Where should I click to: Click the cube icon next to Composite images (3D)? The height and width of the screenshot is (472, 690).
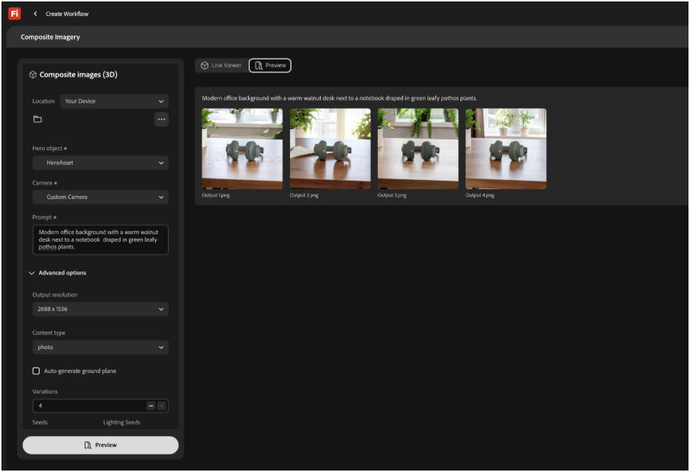point(33,75)
